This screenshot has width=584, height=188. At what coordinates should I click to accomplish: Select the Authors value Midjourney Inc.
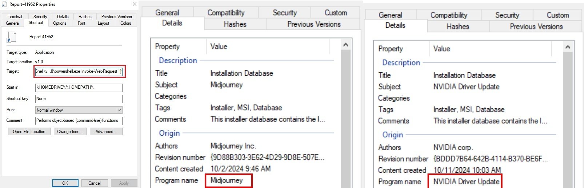[x=233, y=146]
